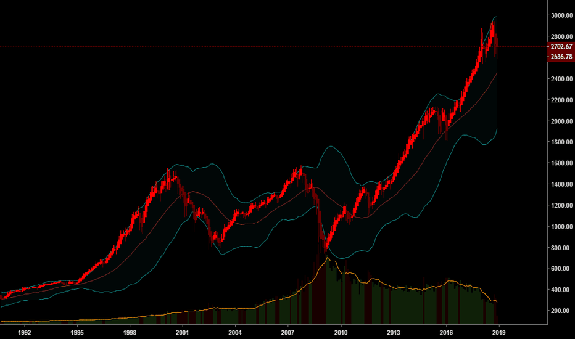Image resolution: width=575 pixels, height=339 pixels.
Task: Click the 2019 year label on time axis
Action: pos(498,333)
